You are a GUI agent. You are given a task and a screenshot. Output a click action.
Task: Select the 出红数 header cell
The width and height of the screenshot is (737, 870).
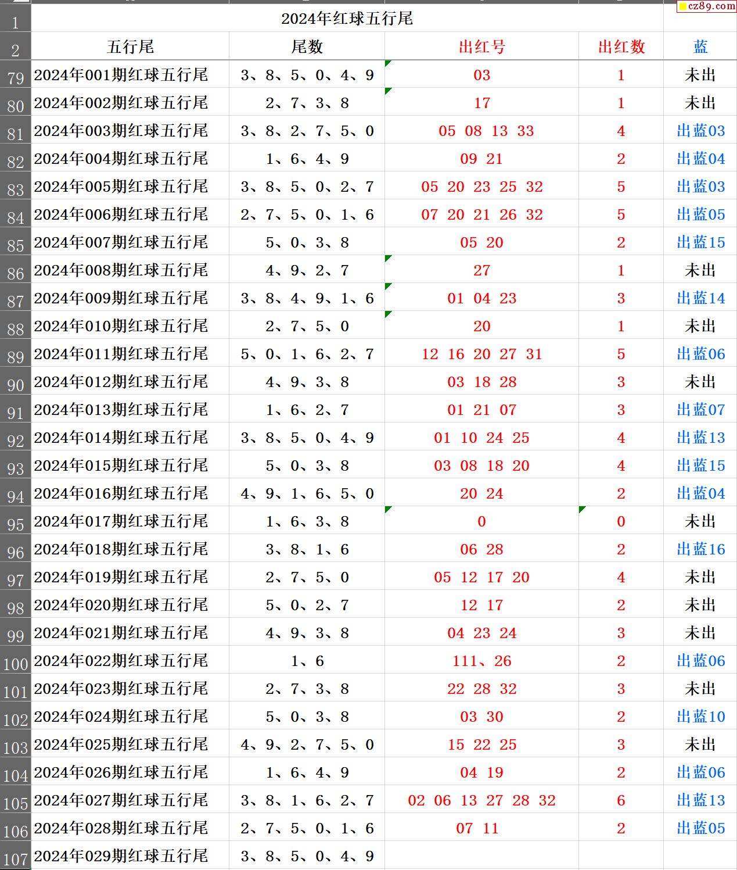[621, 46]
